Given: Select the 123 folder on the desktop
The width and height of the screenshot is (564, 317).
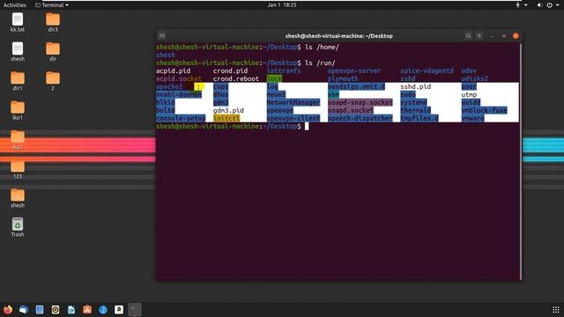Looking at the screenshot, I should tap(18, 169).
